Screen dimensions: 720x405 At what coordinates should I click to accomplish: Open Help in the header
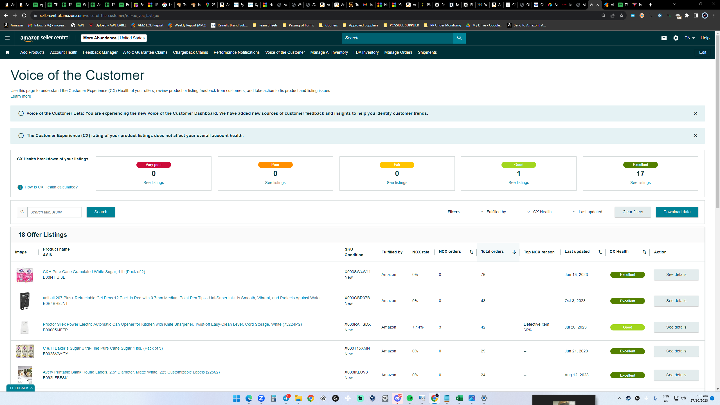[x=705, y=38]
